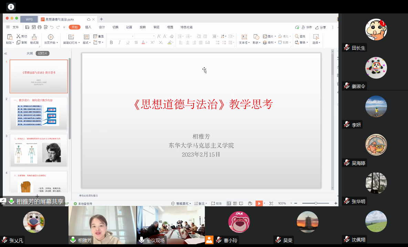The width and height of the screenshot is (408, 247).
Task: Expand the Shapes (形状) dropdown
Action: [x=257, y=43]
